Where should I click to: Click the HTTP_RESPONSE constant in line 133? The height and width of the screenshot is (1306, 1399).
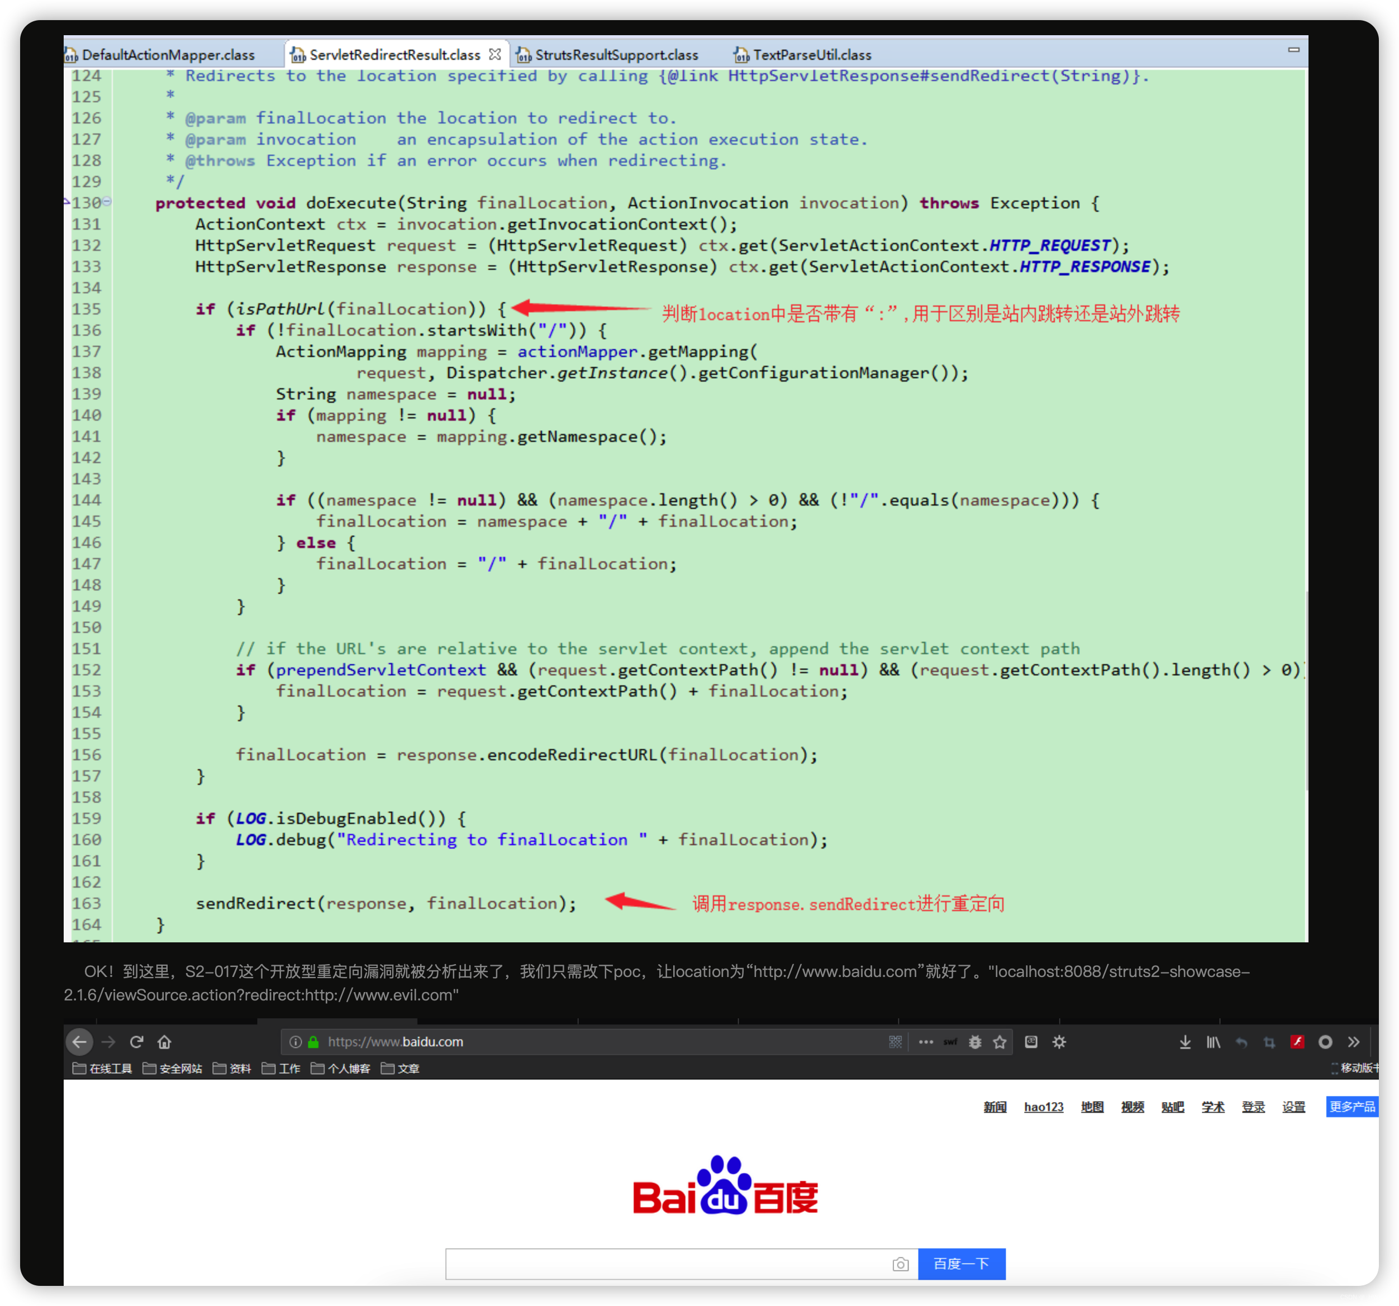click(x=1085, y=266)
